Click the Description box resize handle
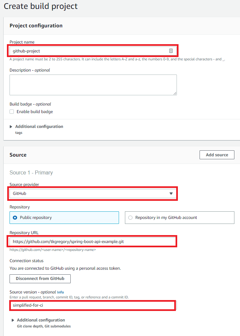This screenshot has height=336, width=240. 175,93
